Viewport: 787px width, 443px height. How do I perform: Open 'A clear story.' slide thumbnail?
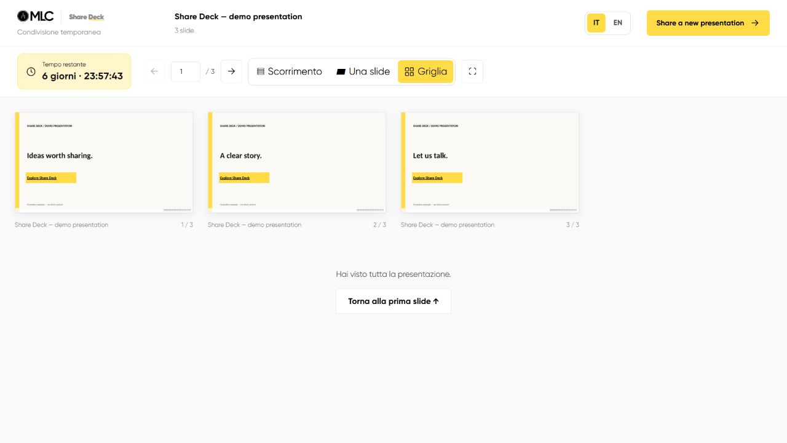pyautogui.click(x=297, y=162)
